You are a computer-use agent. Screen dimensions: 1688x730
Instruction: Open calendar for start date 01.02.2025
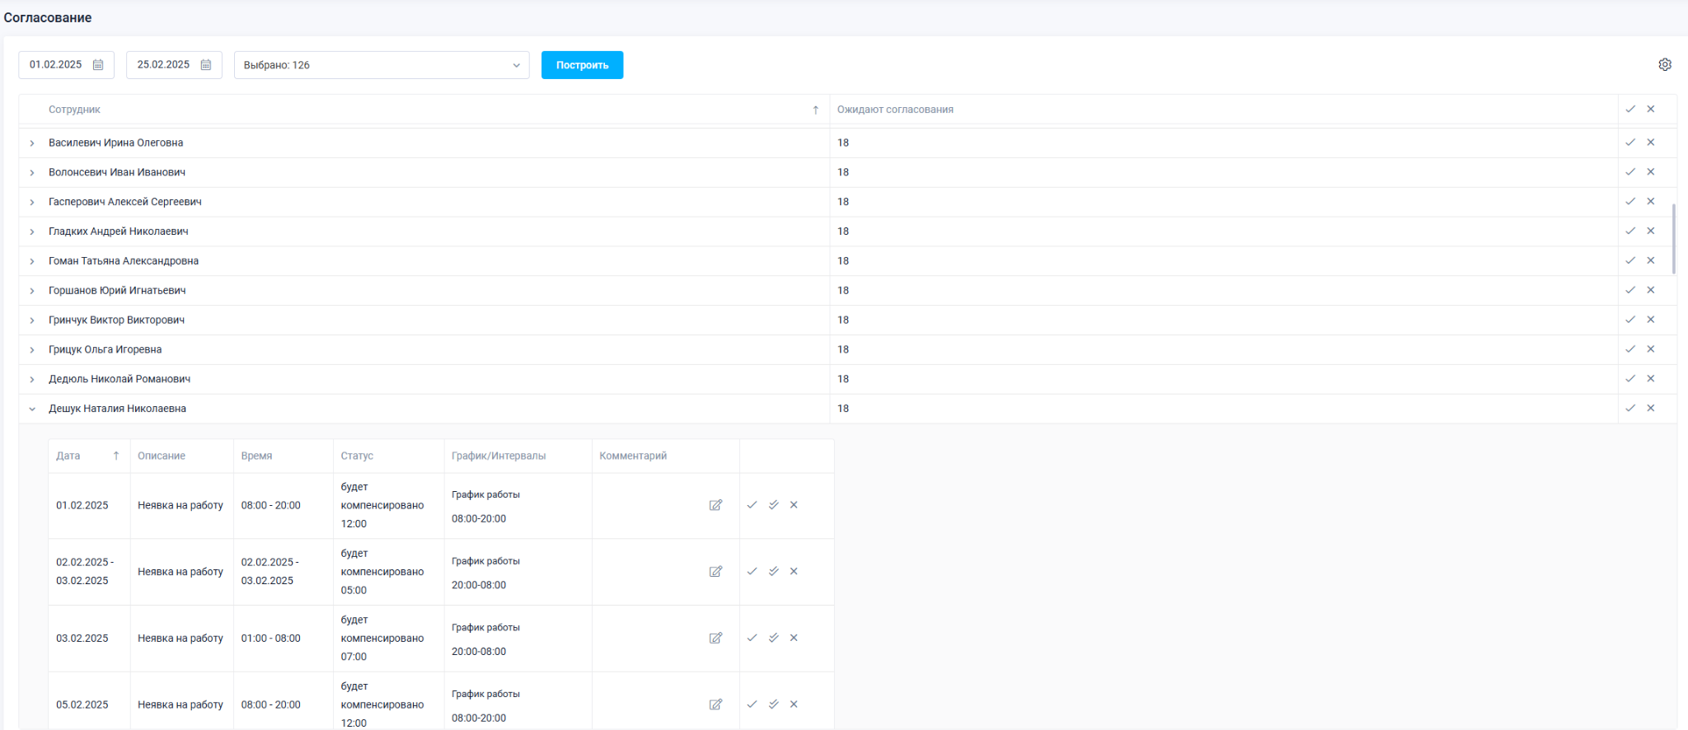click(98, 65)
